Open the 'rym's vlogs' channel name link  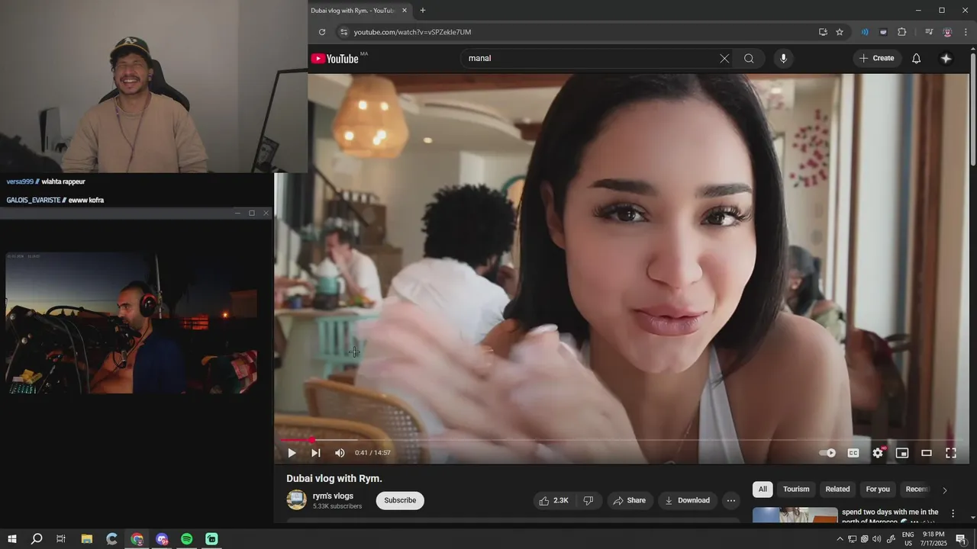point(333,496)
